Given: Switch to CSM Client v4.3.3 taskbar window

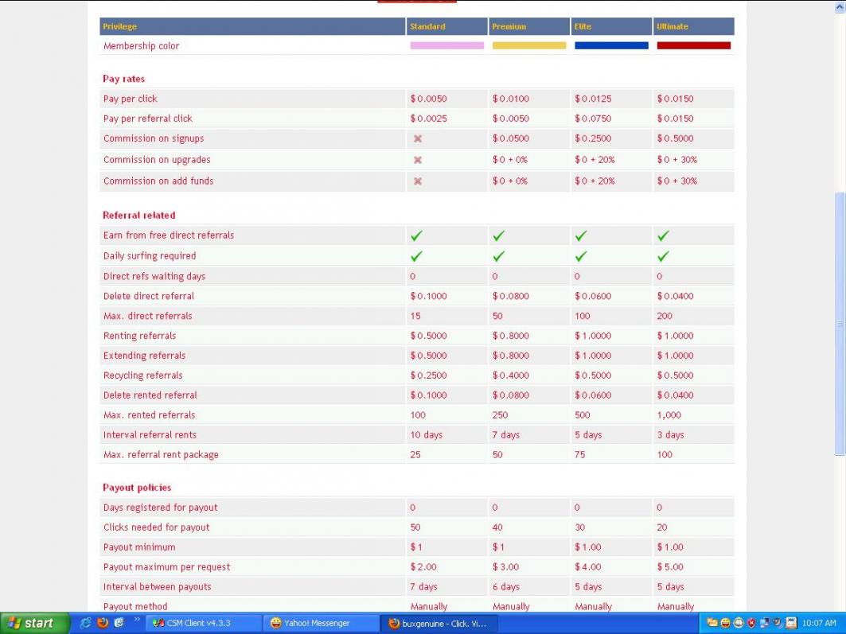Looking at the screenshot, I should pos(204,623).
